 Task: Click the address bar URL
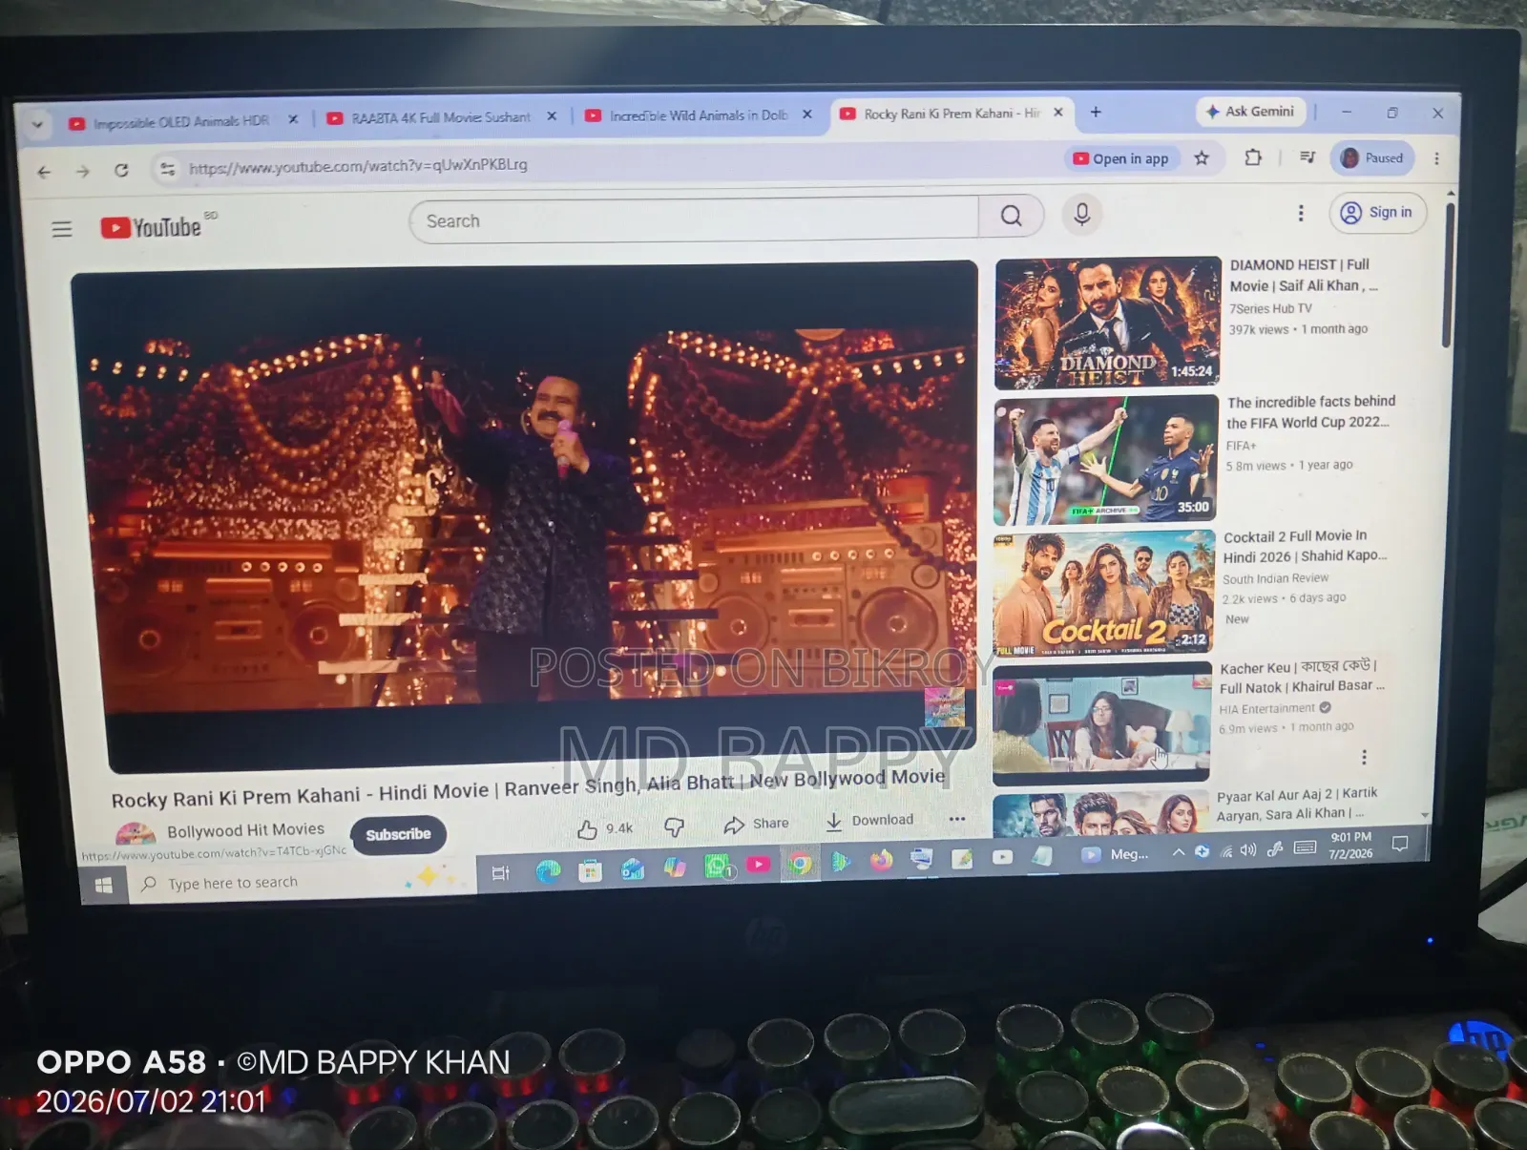[359, 166]
